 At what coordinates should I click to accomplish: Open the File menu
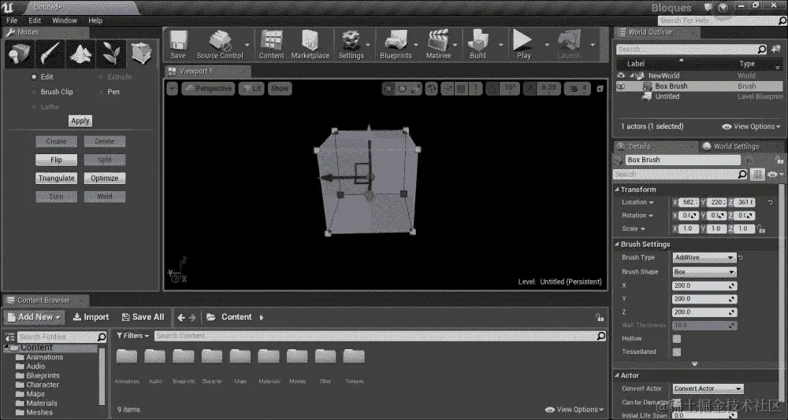tap(12, 20)
